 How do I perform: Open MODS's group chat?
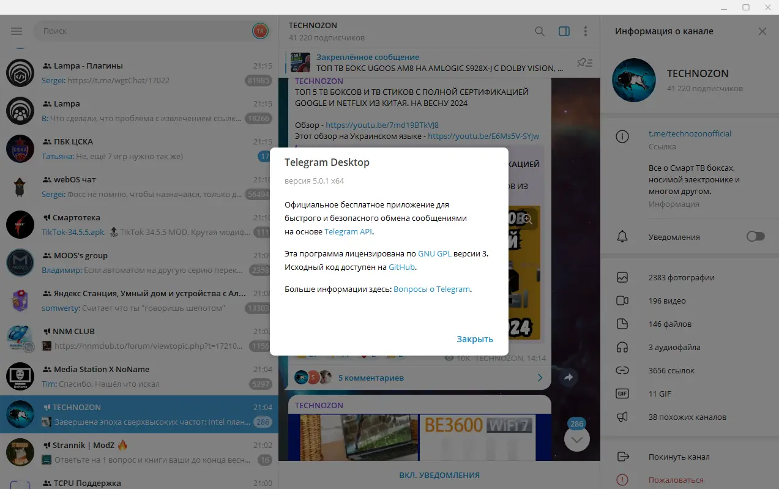click(x=139, y=263)
